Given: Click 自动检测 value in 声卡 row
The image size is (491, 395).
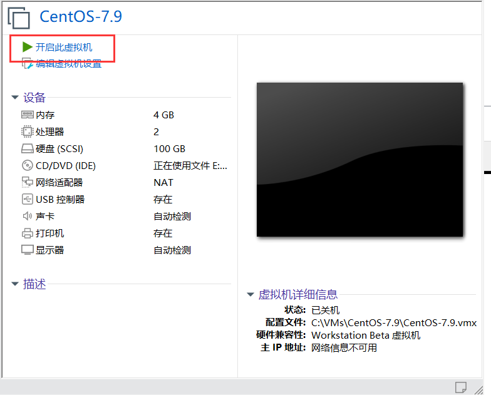Looking at the screenshot, I should click(x=172, y=217).
